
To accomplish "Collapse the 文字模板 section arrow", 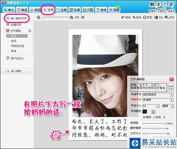I will click(x=30, y=31).
